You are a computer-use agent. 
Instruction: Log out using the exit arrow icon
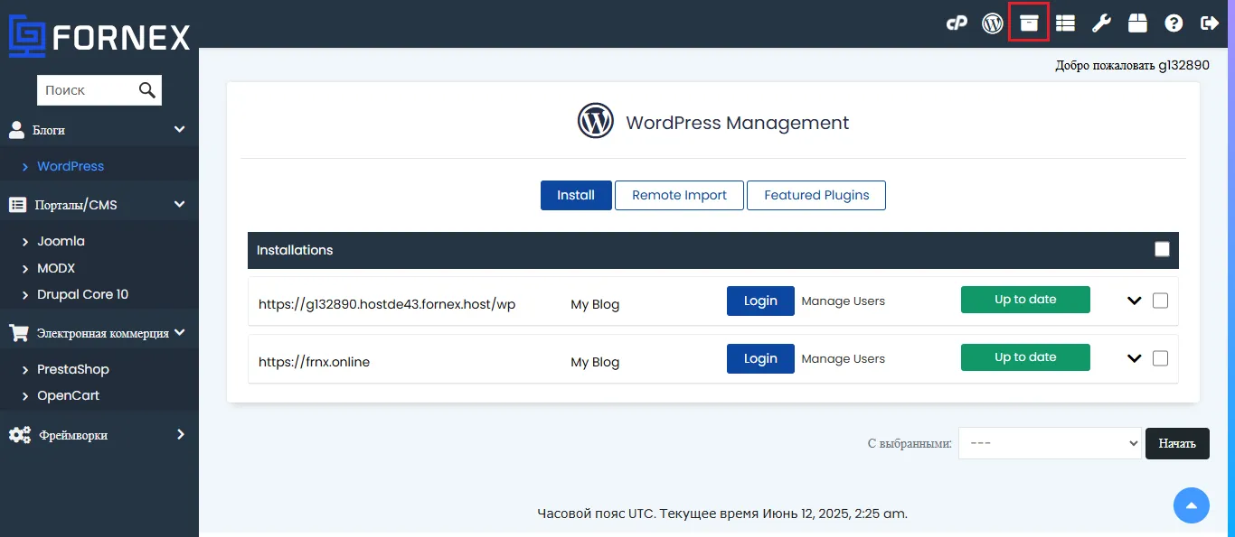[1210, 23]
